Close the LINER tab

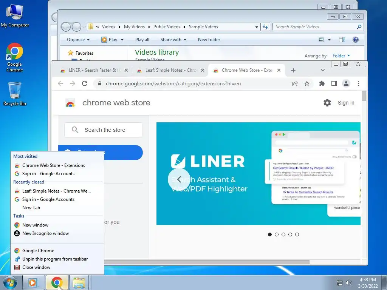pyautogui.click(x=126, y=70)
